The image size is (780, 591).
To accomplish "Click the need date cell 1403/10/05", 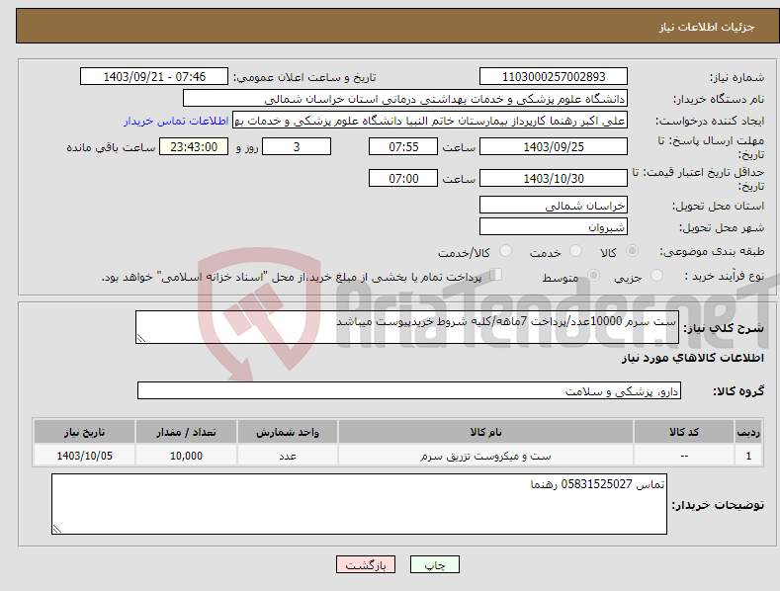I will click(x=85, y=456).
